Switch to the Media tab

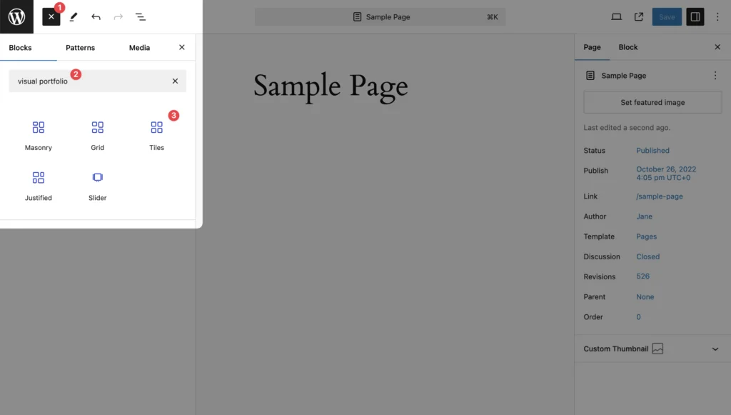[139, 48]
